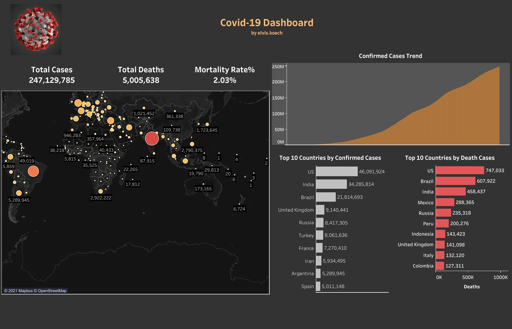The width and height of the screenshot is (512, 329).
Task: Click India's gray confirmed cases bar
Action: pyautogui.click(x=331, y=184)
